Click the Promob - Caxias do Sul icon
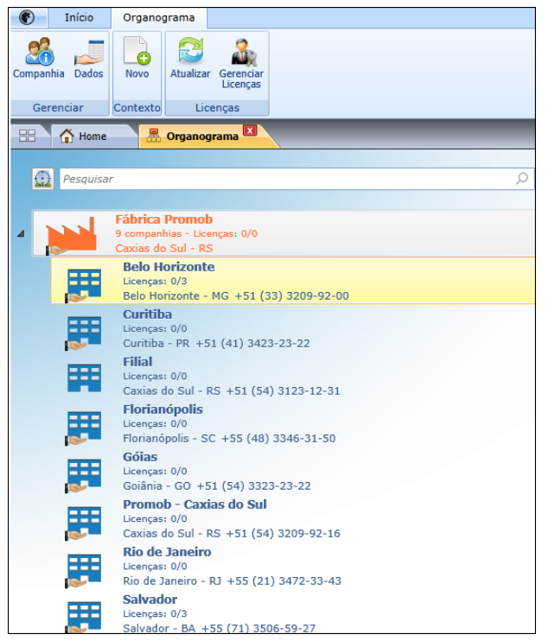Image resolution: width=555 pixels, height=641 pixels. pos(84,523)
